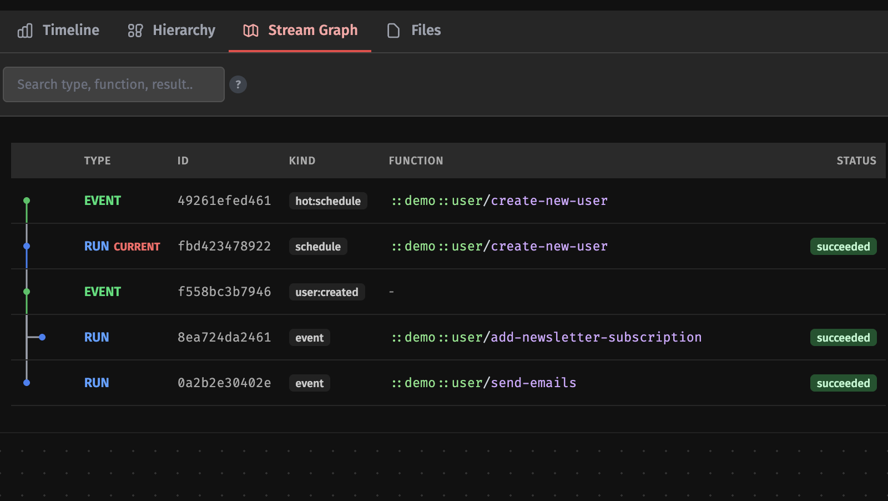This screenshot has height=501, width=888.
Task: Click the add-newsletter-subscription function link
Action: pos(546,337)
